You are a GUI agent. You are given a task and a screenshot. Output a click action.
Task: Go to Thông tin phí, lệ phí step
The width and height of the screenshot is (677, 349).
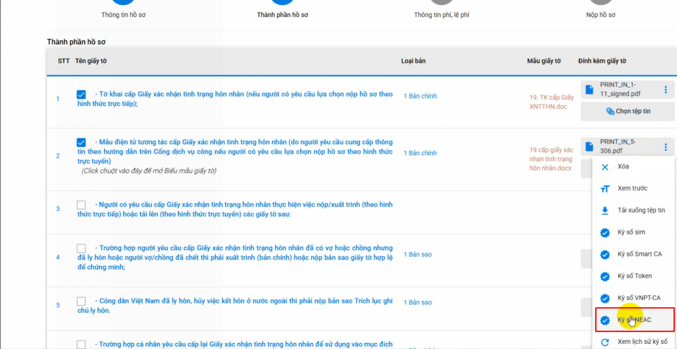pyautogui.click(x=441, y=15)
